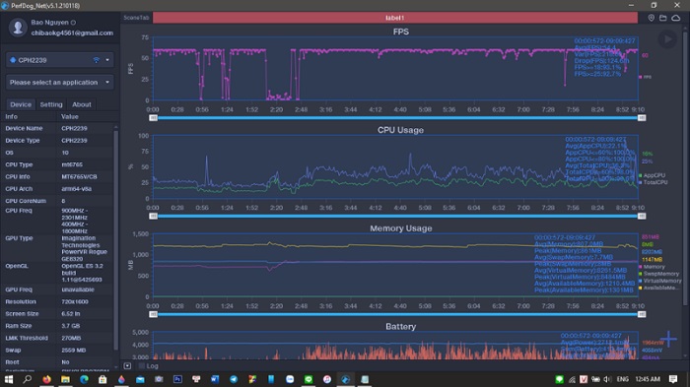Toggle AvailableMemory legend series
Viewport: 690px width, 387px height.
coord(658,288)
